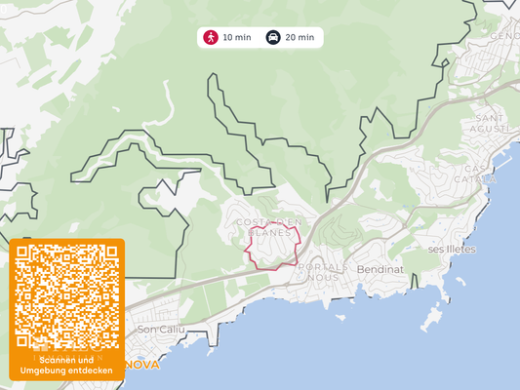This screenshot has height=390, width=520.
Task: Click the QR code image
Action: point(67,296)
